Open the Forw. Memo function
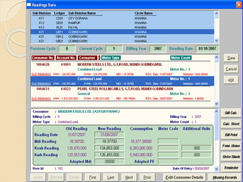The image size is (243, 182). 231,146
